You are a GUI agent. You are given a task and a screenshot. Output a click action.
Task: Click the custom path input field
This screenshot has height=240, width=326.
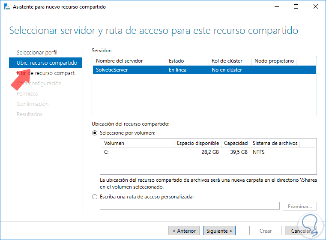click(190, 206)
